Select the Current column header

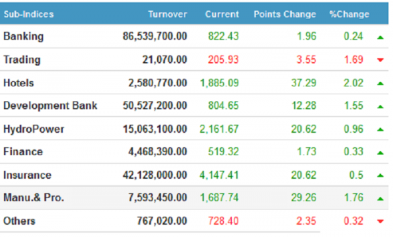coord(222,14)
